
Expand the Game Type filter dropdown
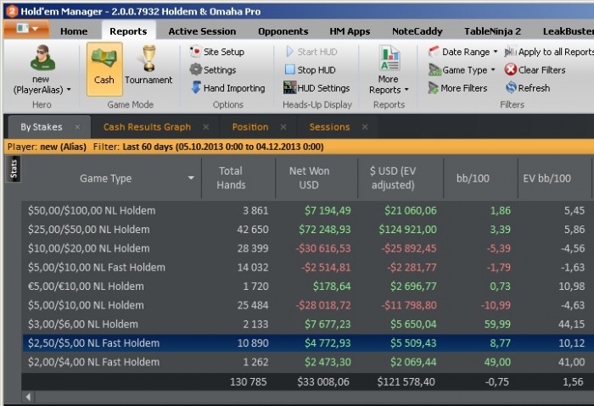coord(464,70)
